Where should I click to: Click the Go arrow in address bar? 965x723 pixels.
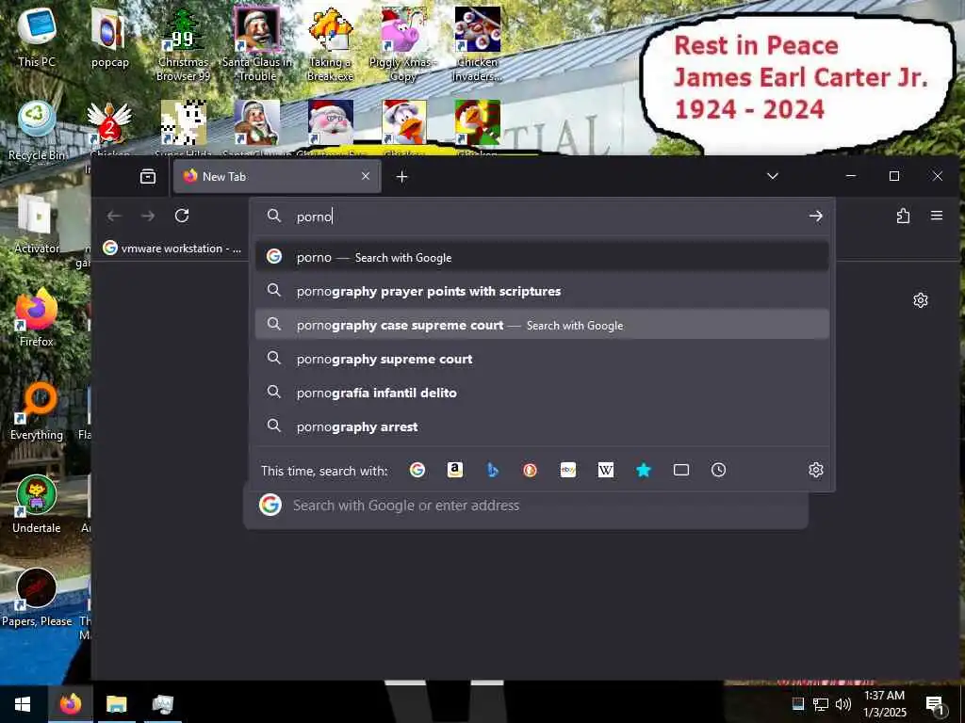pos(816,217)
